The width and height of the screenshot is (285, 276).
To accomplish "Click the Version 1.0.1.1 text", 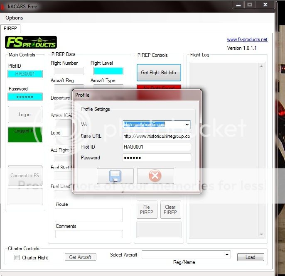I will tap(242, 48).
